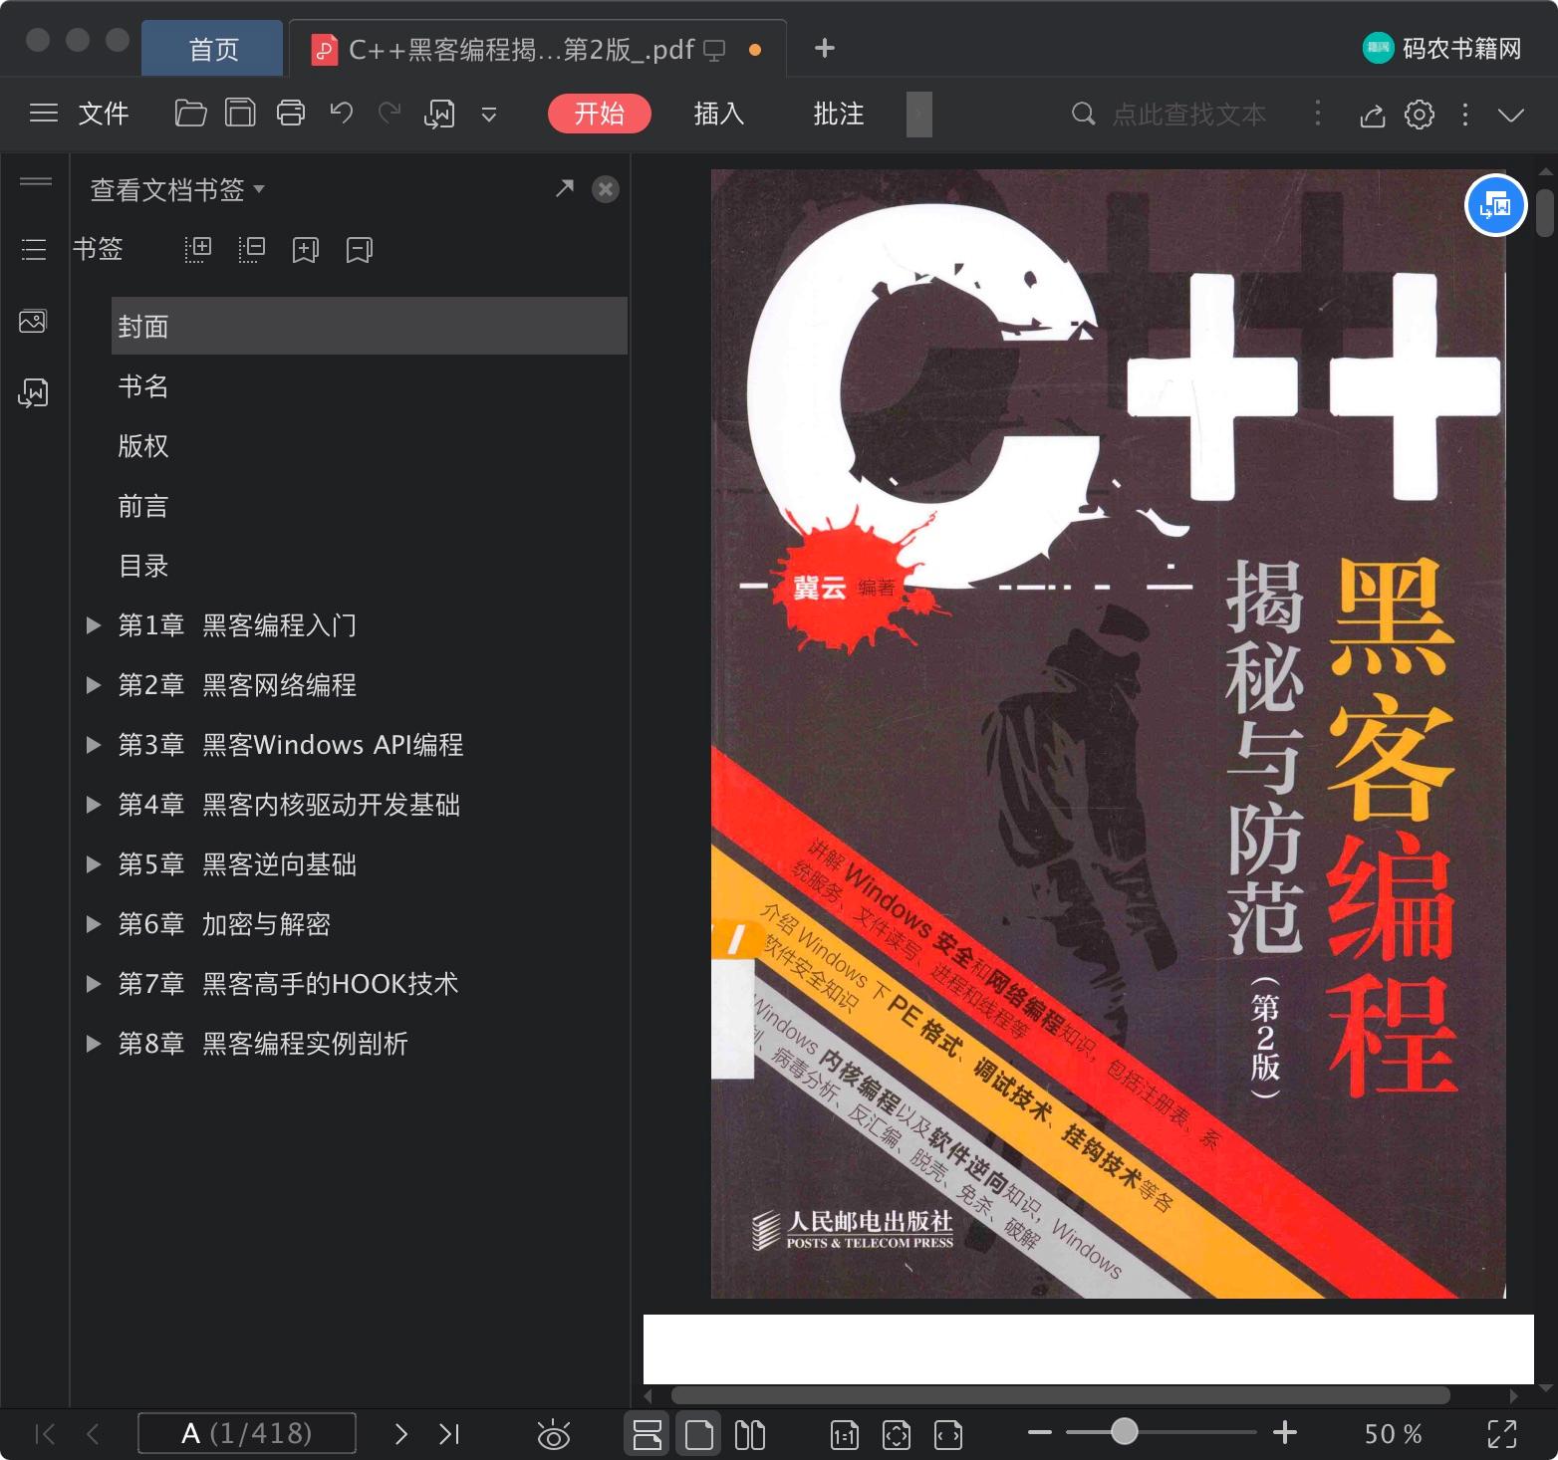Expand 第3章 黑客Windows API编程 bookmark
Screen dimensions: 1558x1460
click(94, 745)
